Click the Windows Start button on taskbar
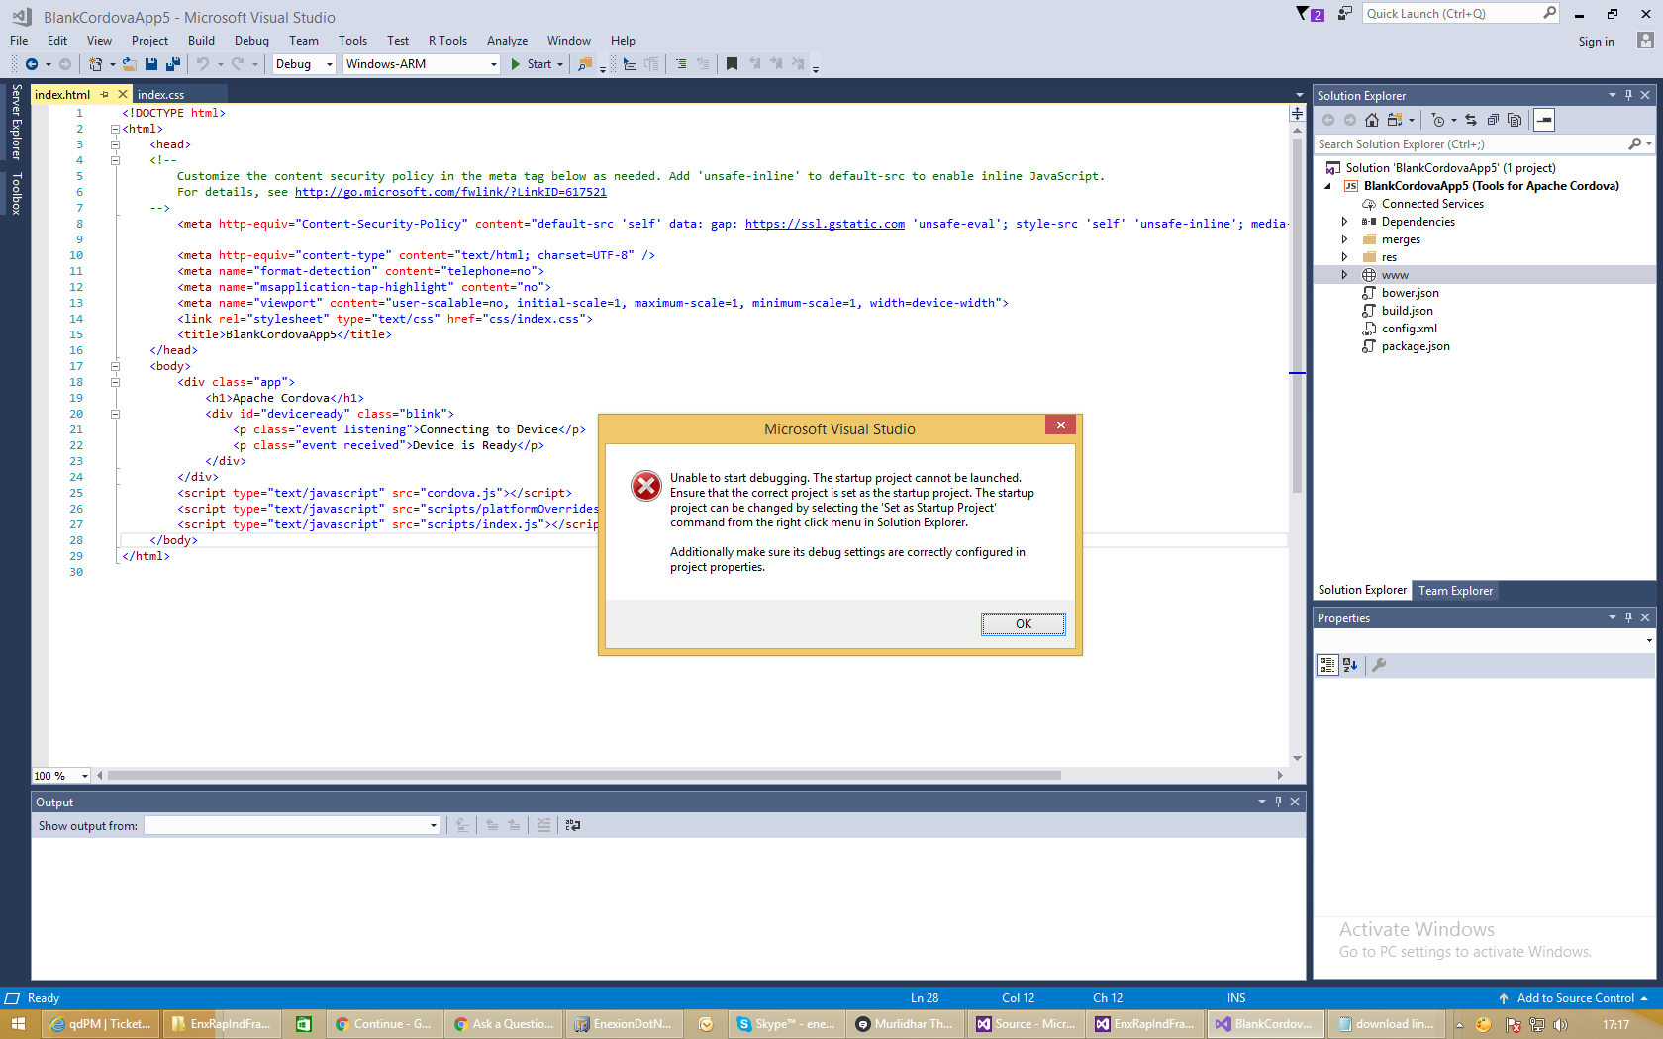1663x1039 pixels. (x=18, y=1024)
